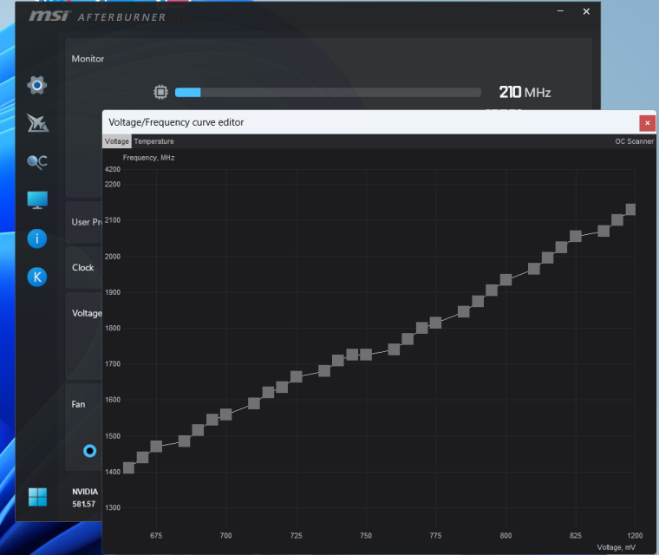
Task: Click the 210 MHz clock readout
Action: click(x=525, y=92)
